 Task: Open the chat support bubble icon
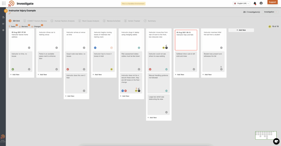(x=276, y=141)
